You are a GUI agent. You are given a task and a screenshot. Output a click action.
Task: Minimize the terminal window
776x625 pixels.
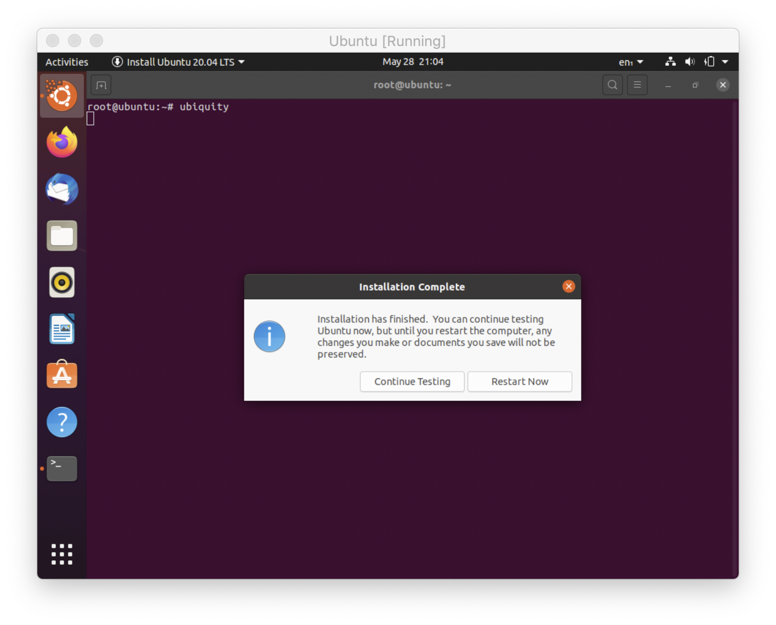668,85
